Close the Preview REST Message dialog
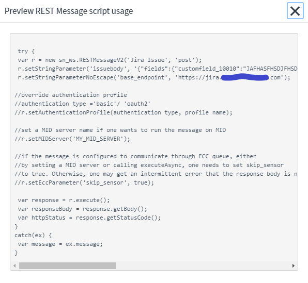 point(295,11)
